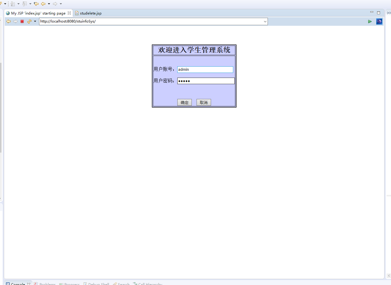
Task: Open the Call Hierarchy view tab
Action: [147, 284]
